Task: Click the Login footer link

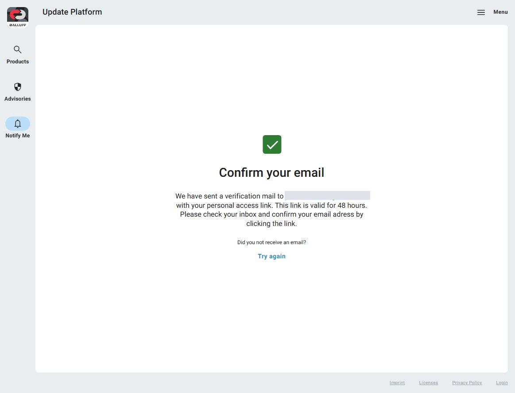Action: tap(502, 383)
